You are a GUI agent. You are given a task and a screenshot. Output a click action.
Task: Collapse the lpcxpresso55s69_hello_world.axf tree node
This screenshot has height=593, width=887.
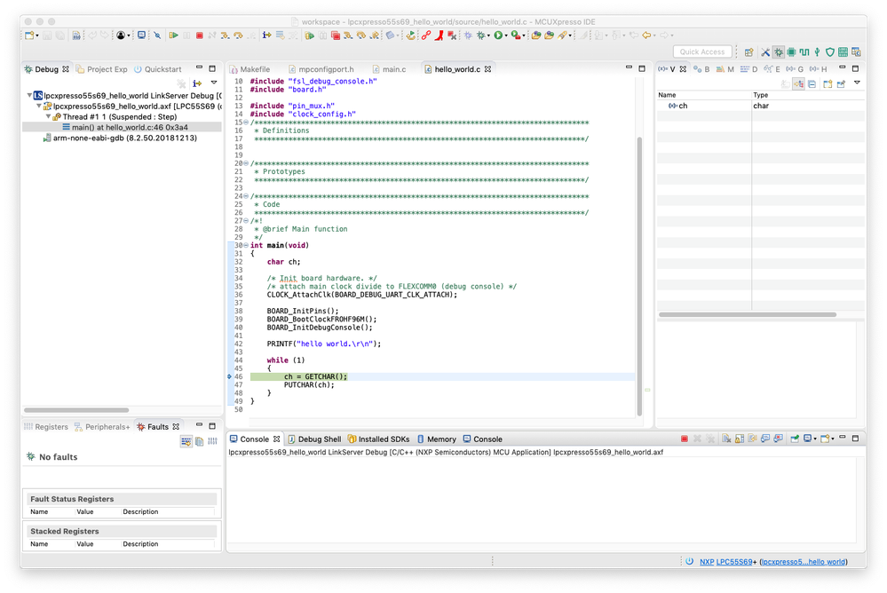pyautogui.click(x=39, y=107)
